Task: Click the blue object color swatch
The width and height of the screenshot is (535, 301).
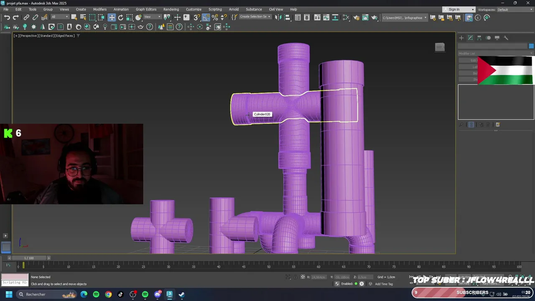Action: click(531, 46)
